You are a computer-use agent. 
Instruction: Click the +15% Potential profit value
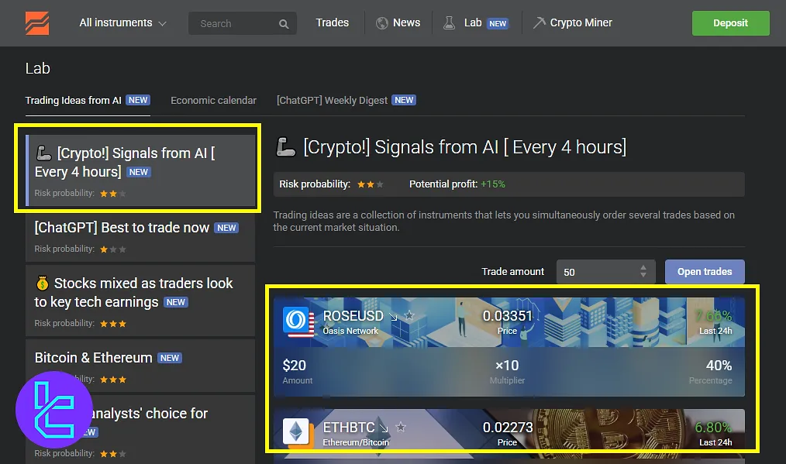[493, 184]
